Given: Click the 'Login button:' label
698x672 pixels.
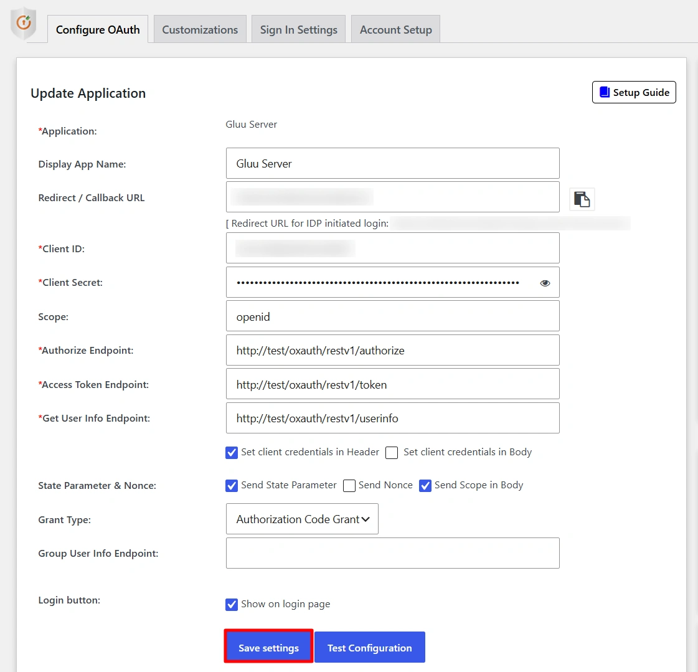Looking at the screenshot, I should pos(69,600).
